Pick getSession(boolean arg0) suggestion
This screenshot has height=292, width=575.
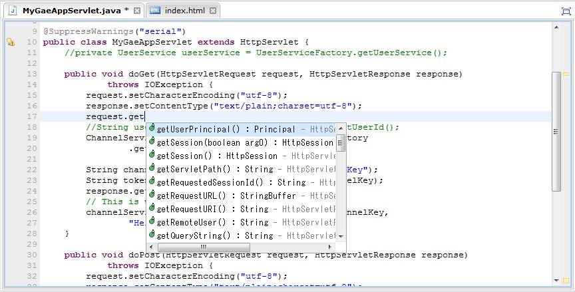(244, 142)
